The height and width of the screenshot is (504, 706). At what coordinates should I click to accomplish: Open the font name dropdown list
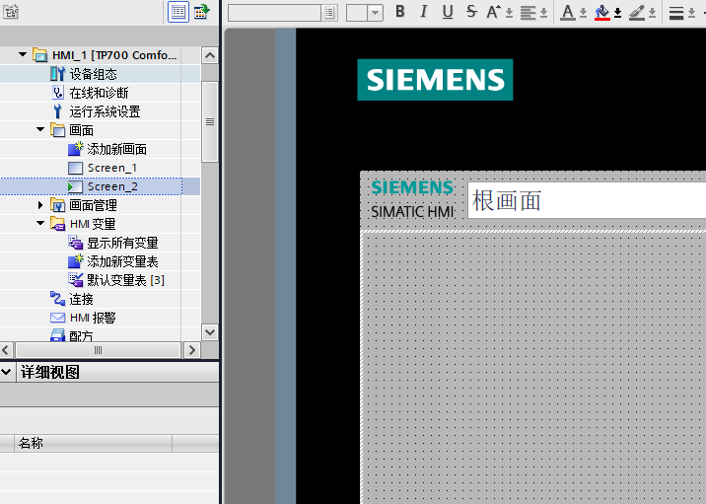pyautogui.click(x=329, y=13)
